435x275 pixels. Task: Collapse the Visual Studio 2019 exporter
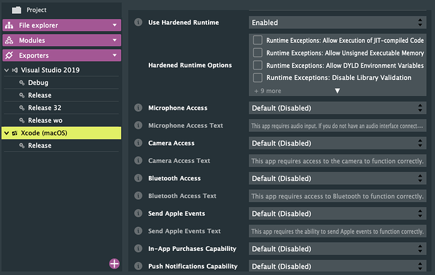point(6,70)
